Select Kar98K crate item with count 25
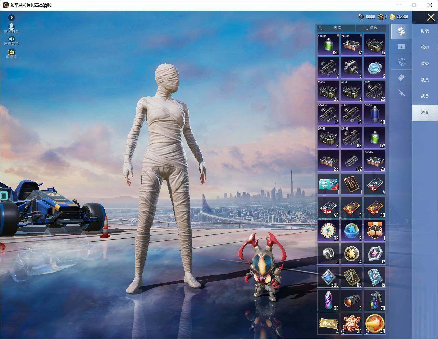The height and width of the screenshot is (339, 438). [375, 161]
